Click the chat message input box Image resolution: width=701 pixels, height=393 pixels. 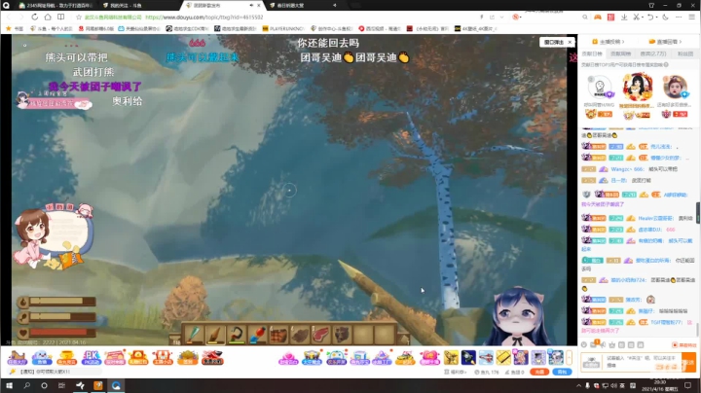[x=641, y=362]
